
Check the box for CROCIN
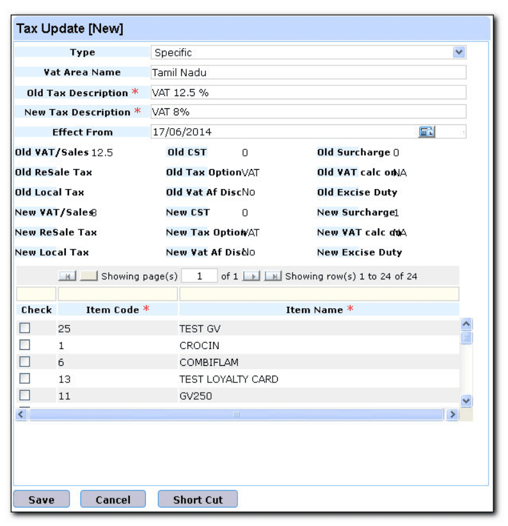[25, 345]
